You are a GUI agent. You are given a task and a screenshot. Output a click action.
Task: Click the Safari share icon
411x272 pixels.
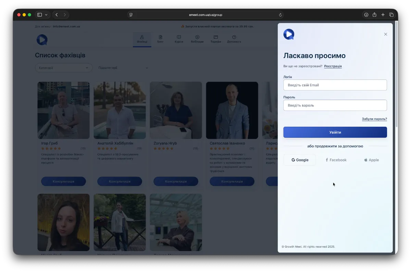point(374,15)
